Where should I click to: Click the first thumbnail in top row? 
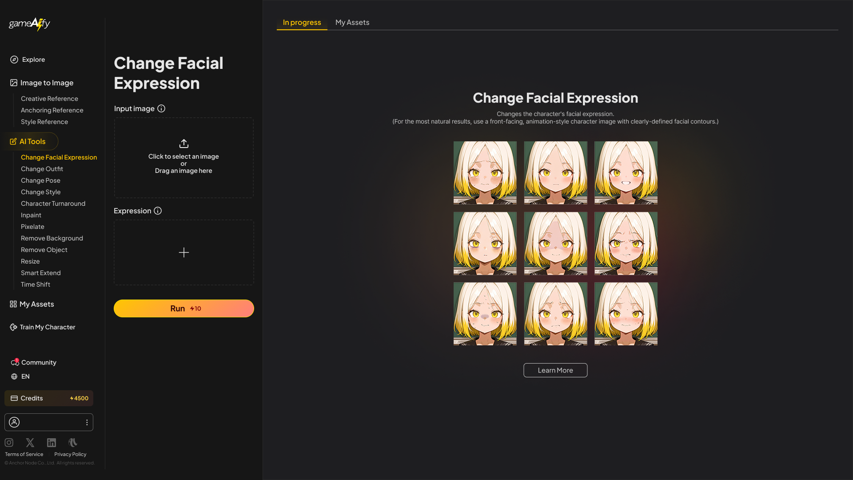tap(485, 173)
